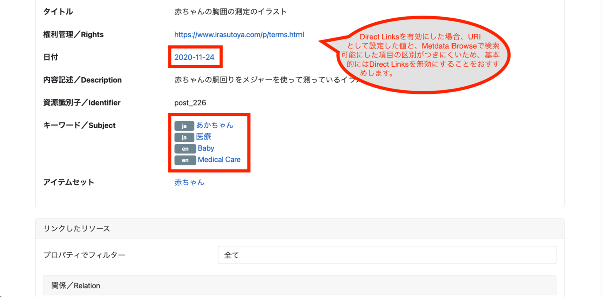Select the identifier value post_226
The width and height of the screenshot is (602, 297).
point(190,103)
